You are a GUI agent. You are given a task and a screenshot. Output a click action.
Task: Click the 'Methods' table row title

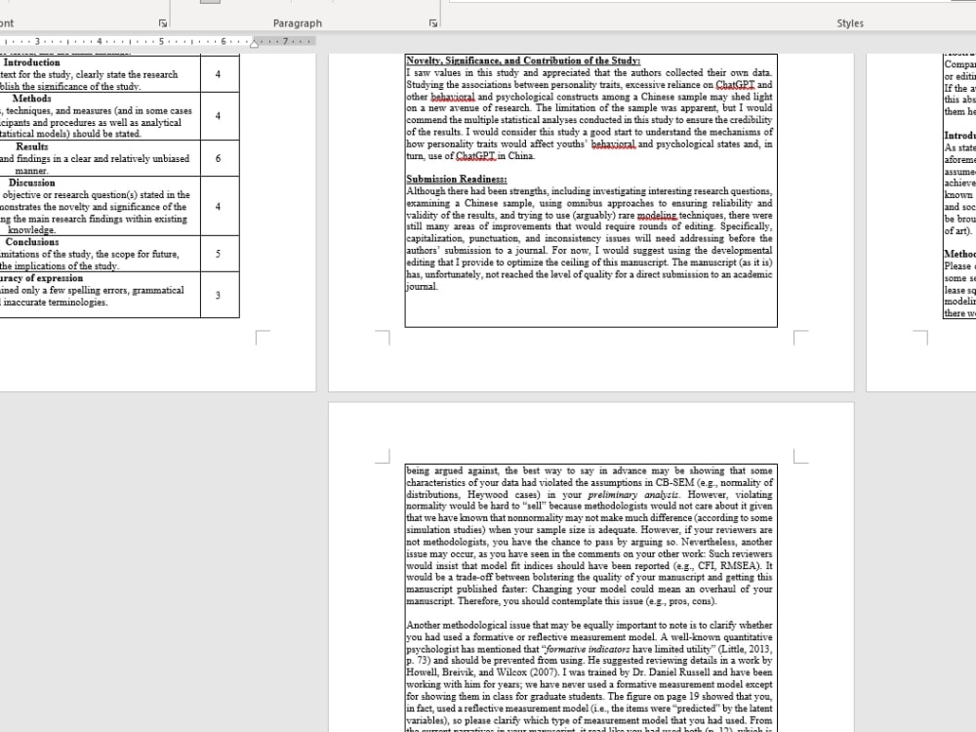point(32,99)
